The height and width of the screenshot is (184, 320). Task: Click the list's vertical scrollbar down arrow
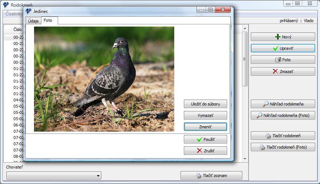tap(245, 159)
